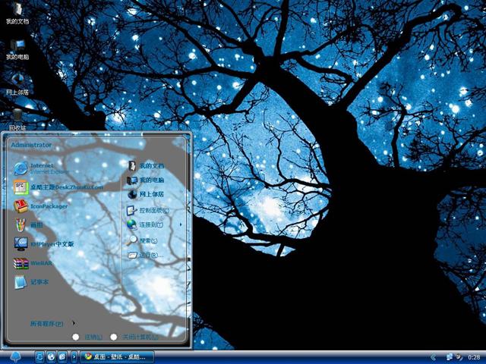Click the 0:28 taskbar clock
This screenshot has width=486, height=364.
tap(474, 358)
